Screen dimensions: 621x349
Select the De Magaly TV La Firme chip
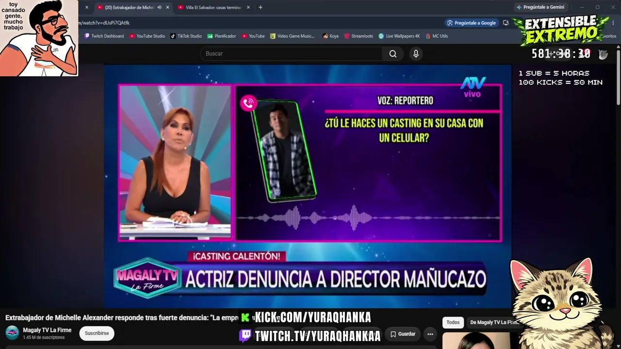pos(493,322)
